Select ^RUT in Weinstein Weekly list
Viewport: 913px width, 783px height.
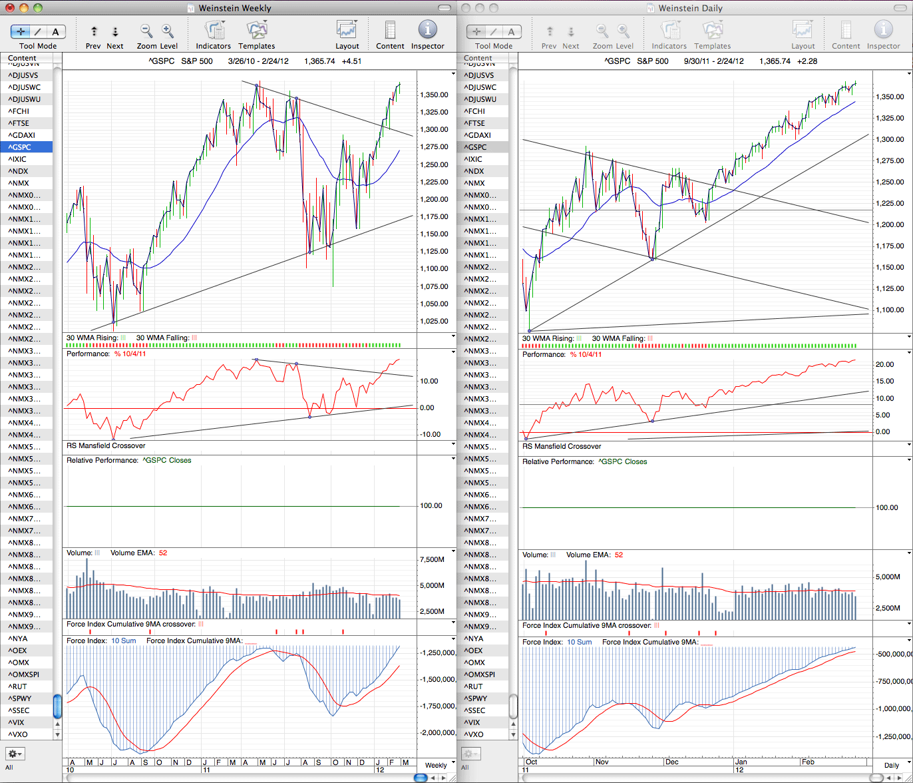pyautogui.click(x=27, y=686)
